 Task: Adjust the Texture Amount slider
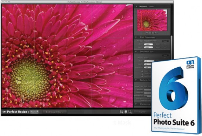click(148, 90)
